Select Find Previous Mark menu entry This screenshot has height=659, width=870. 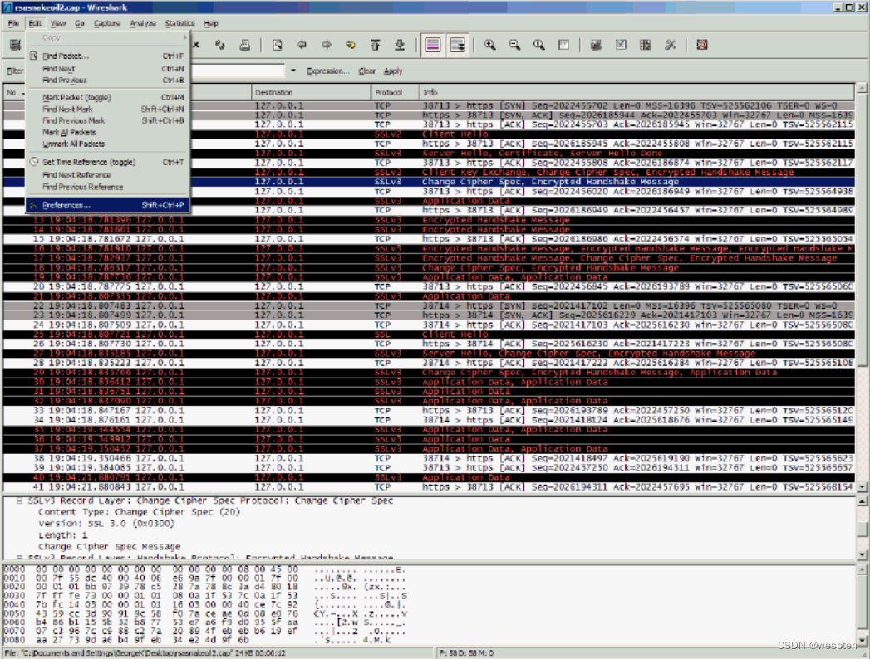tap(108, 121)
